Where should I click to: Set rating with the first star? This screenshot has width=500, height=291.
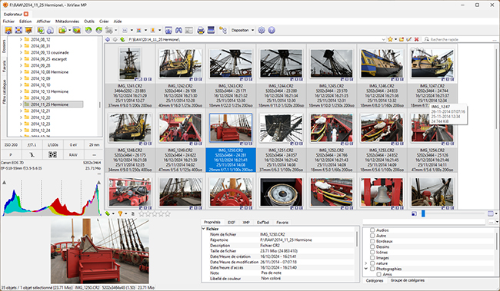pyautogui.click(x=142, y=213)
